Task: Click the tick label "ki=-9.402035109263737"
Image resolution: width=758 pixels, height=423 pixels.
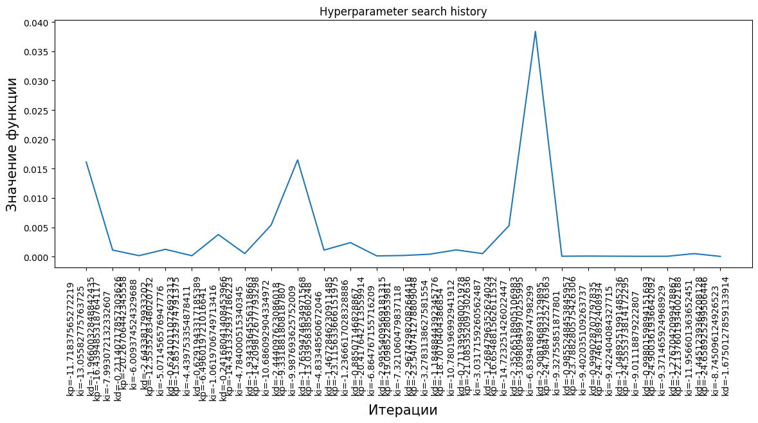Action: click(x=582, y=339)
